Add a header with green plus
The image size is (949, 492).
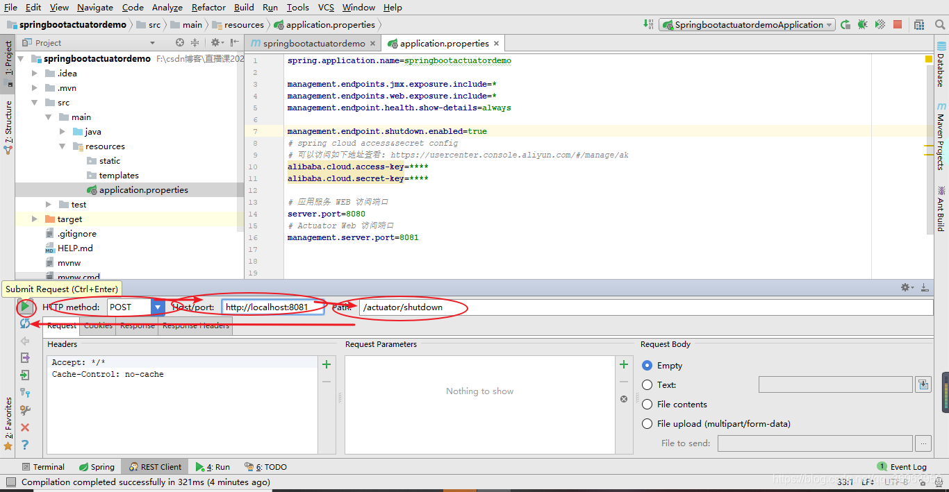point(327,364)
